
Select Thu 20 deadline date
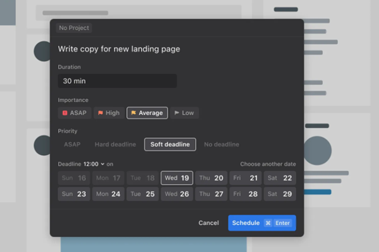(211, 178)
